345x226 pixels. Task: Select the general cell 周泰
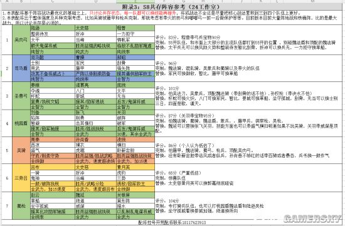tap(53, 140)
